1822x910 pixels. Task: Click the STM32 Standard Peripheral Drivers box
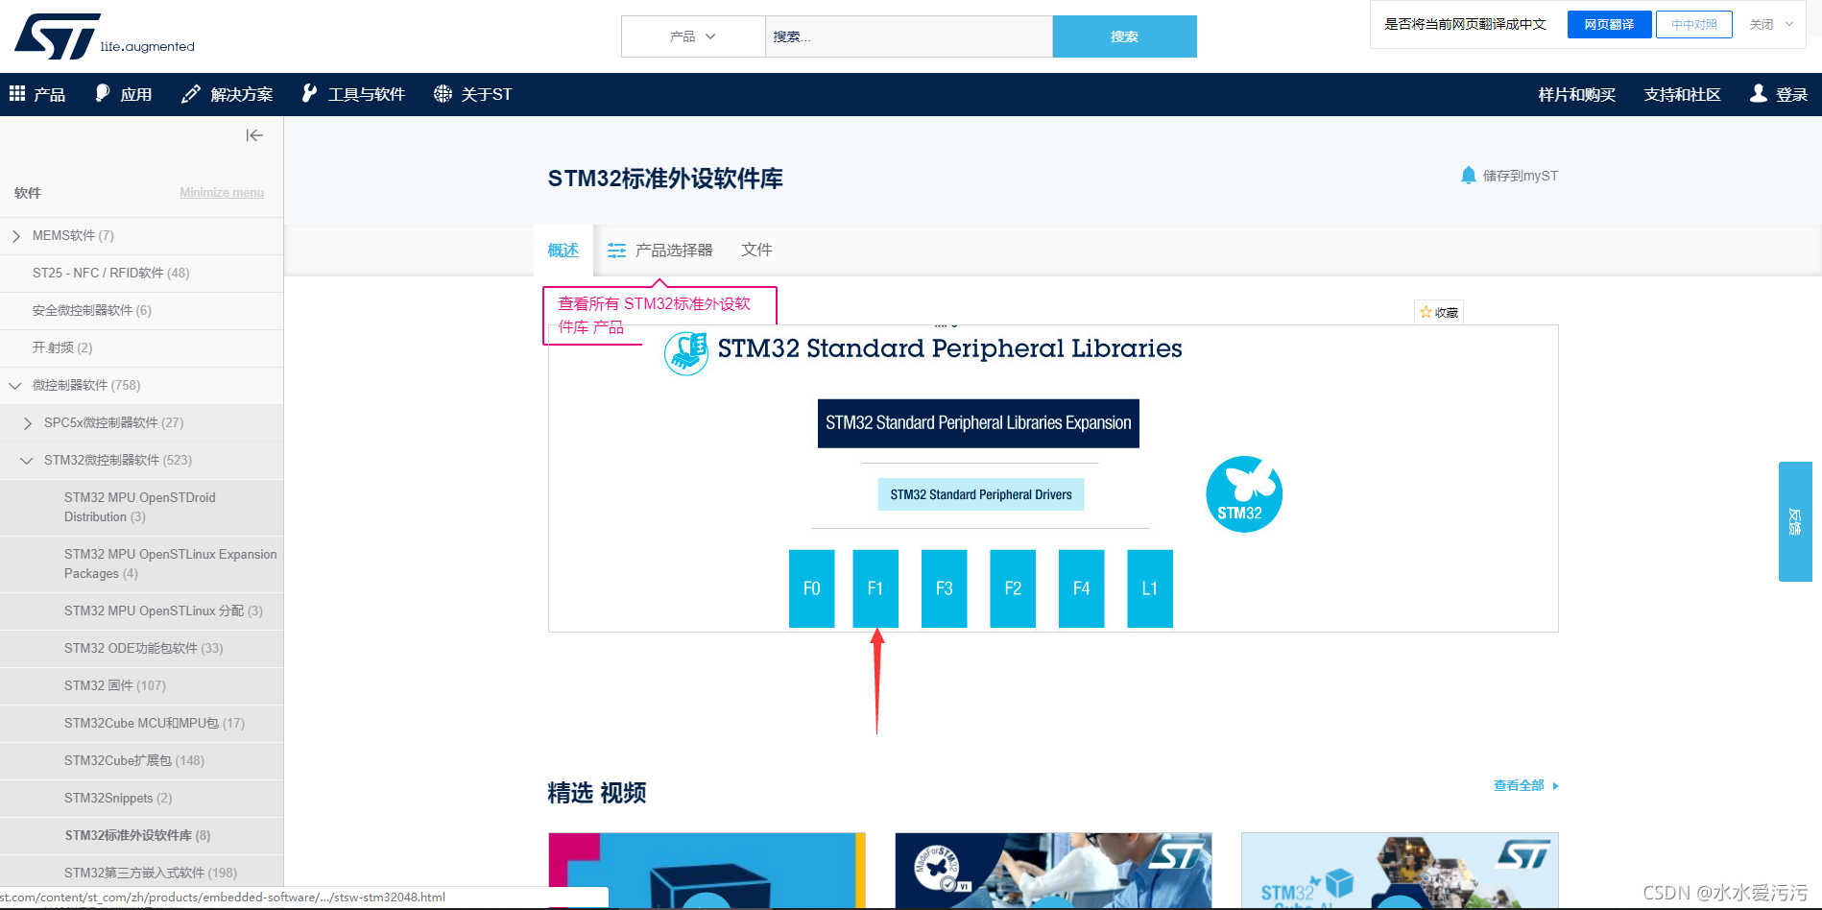[x=980, y=494]
